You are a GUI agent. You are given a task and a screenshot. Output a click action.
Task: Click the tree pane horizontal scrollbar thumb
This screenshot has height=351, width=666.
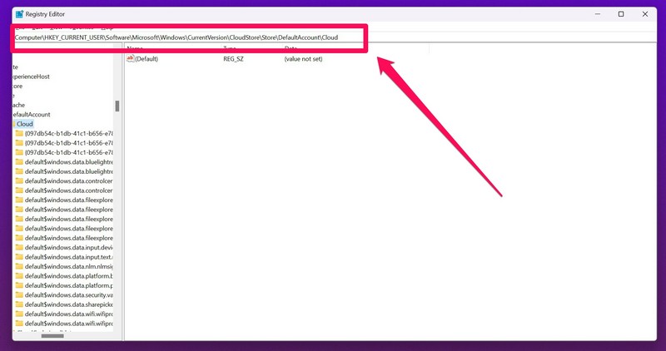[52, 336]
